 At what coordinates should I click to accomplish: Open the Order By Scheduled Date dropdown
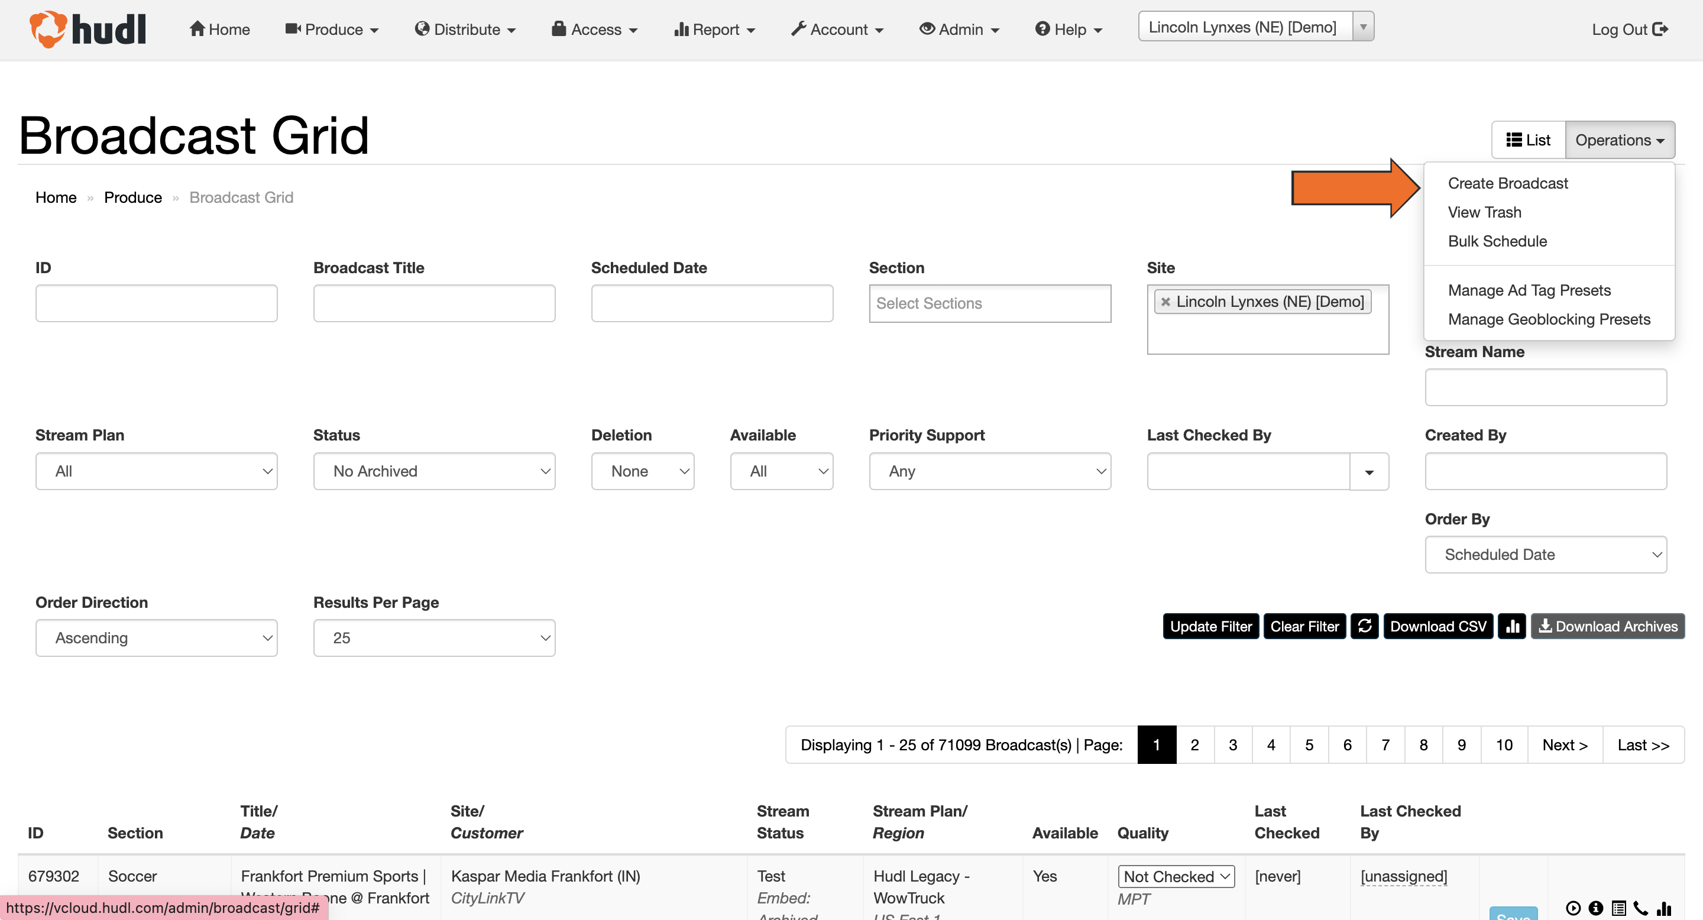(1546, 555)
